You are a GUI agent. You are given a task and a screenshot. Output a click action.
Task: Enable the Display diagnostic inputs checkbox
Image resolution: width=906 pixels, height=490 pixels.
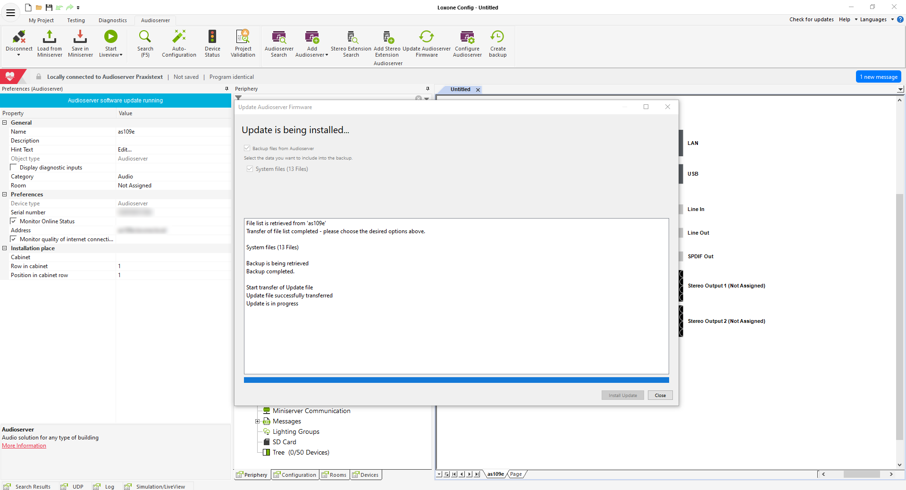(14, 168)
